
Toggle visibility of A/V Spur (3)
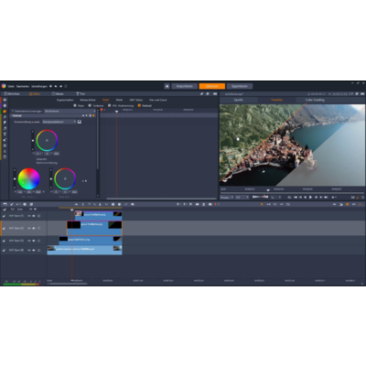click(29, 241)
